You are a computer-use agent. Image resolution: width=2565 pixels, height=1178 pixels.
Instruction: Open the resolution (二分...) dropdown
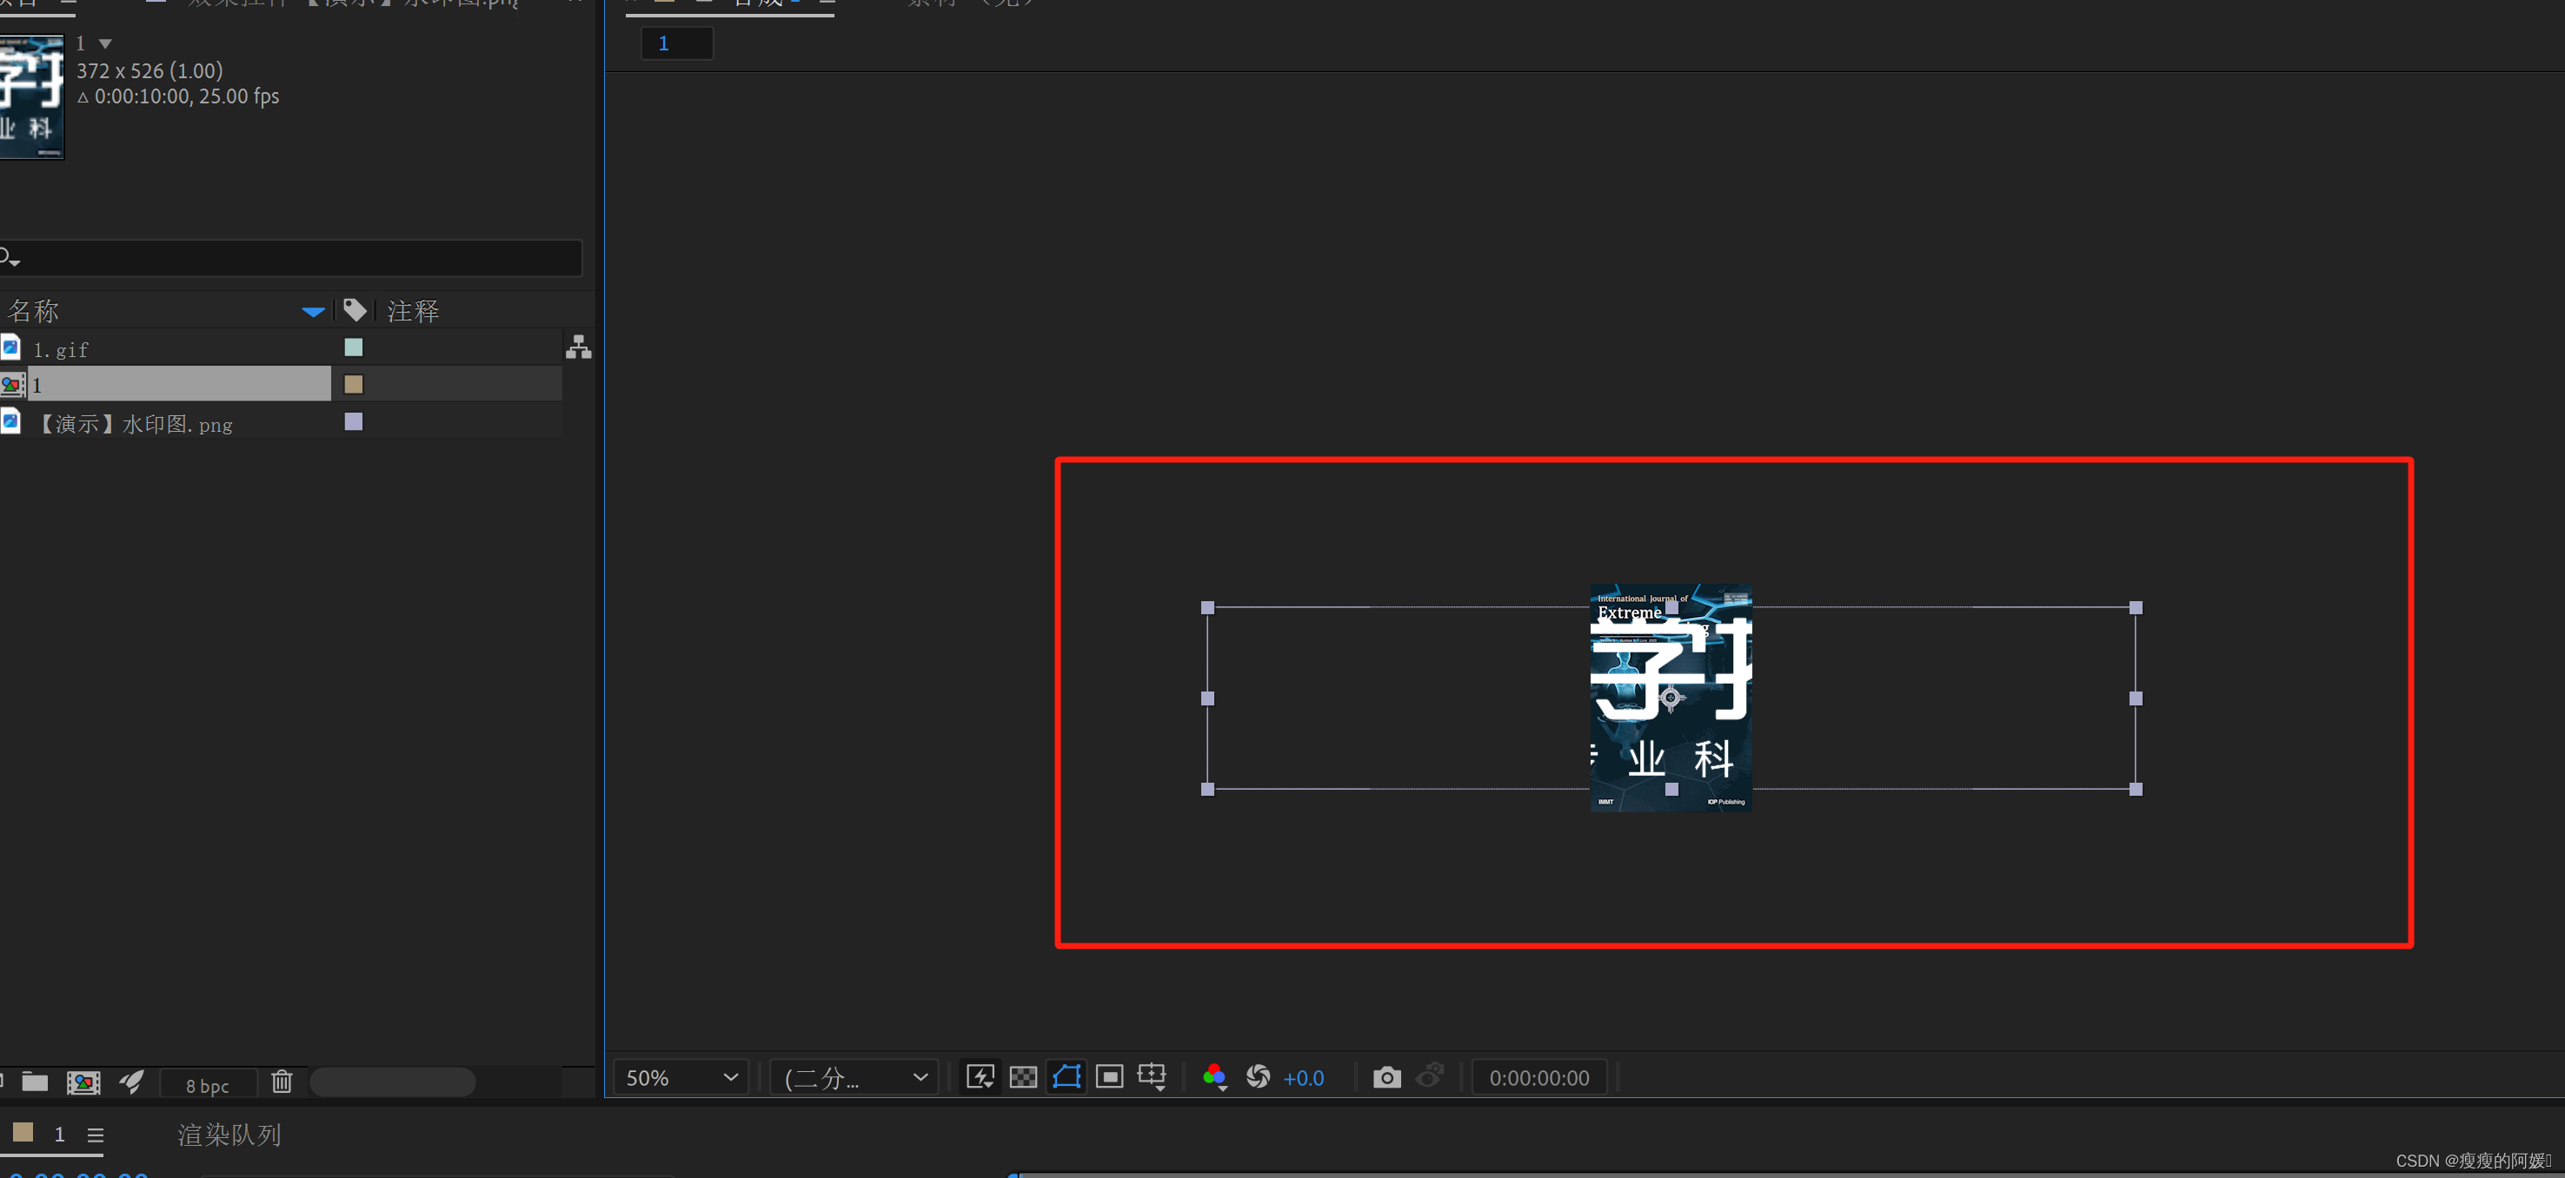(x=854, y=1077)
